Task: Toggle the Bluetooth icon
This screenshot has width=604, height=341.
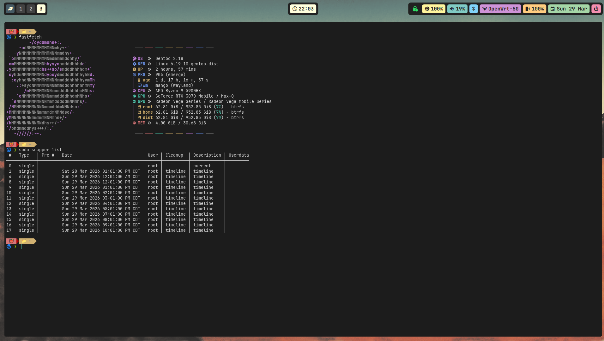Action: 473,9
